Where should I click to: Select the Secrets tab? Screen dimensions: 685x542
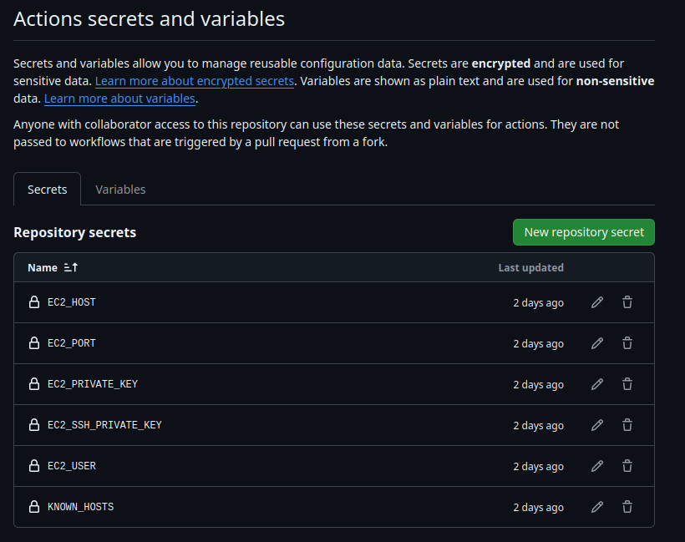(x=47, y=189)
